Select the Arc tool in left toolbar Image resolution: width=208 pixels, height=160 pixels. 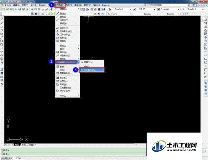point(2,37)
